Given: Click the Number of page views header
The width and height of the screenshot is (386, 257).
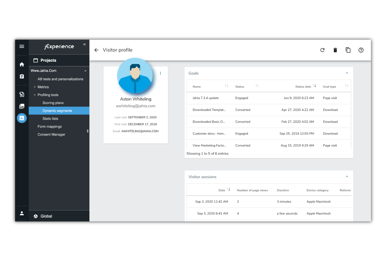Looking at the screenshot, I should click(253, 191).
